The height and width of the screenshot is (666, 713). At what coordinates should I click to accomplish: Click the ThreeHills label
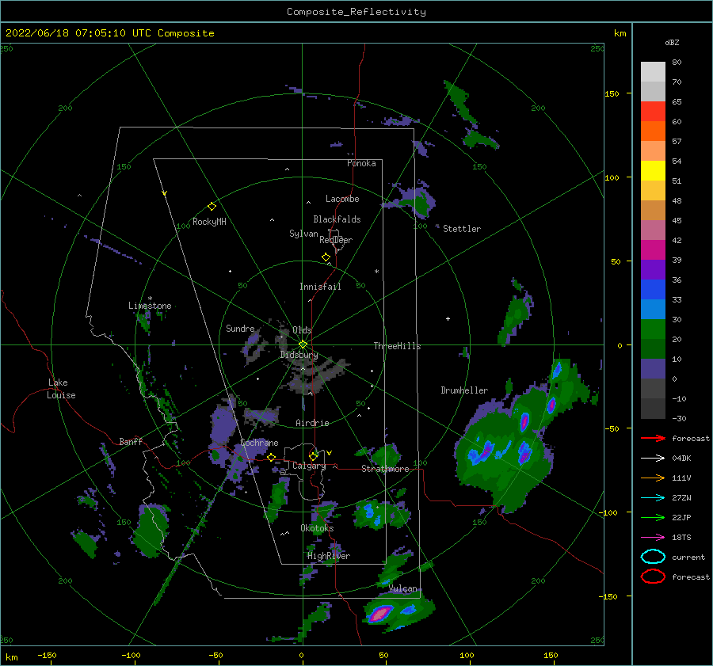pyautogui.click(x=398, y=346)
